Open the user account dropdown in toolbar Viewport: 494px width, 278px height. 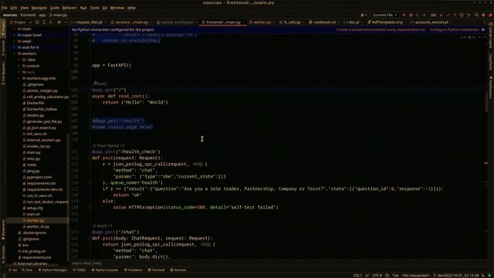coord(364,15)
